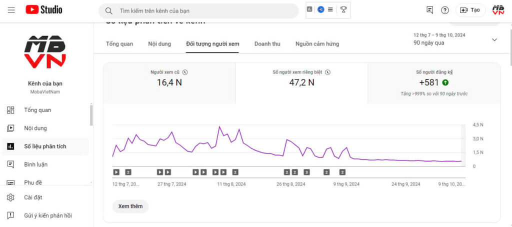Open Gửi ý kiến phản hồi in the sidebar
This screenshot has height=227, width=512.
(47, 215)
